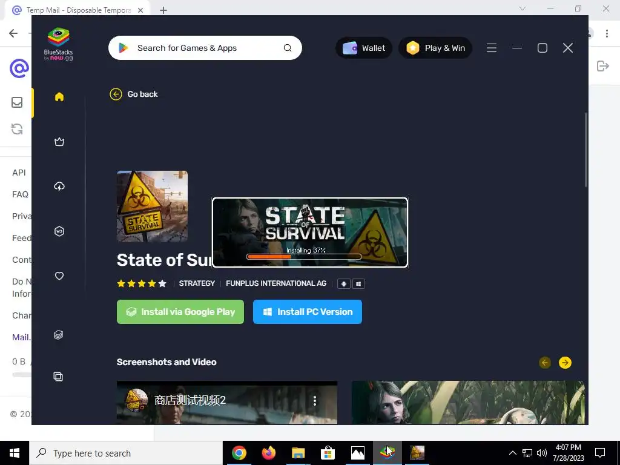Click Install via Google Play button
The image size is (620, 465).
(180, 312)
